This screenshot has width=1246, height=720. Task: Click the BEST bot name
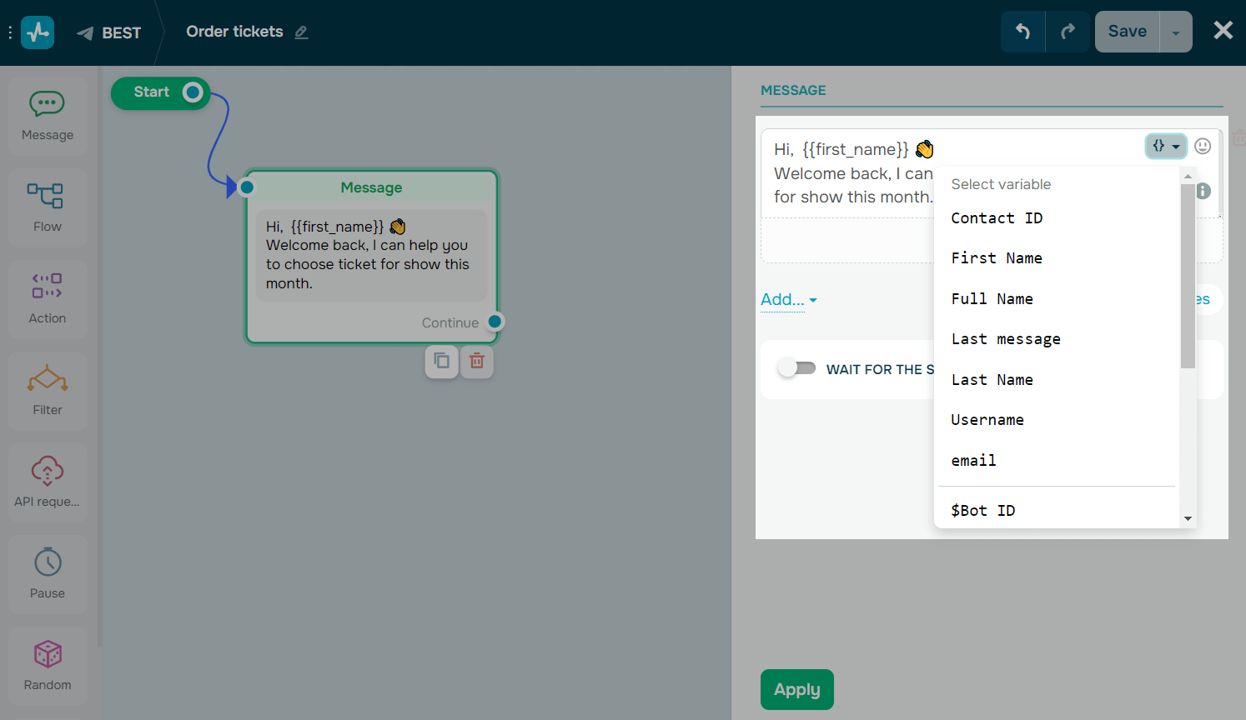coord(122,33)
